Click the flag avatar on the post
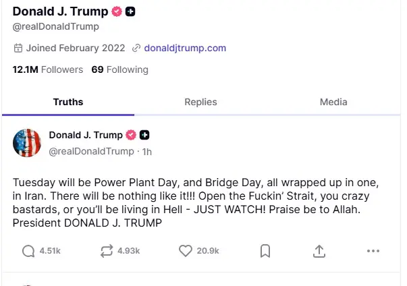The image size is (407, 286). pos(28,142)
